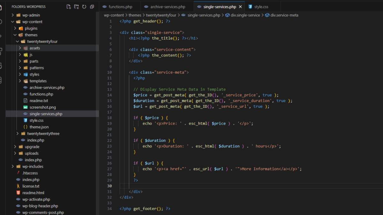
Task: Open index.php under the uploads folder
Action: coord(33,160)
